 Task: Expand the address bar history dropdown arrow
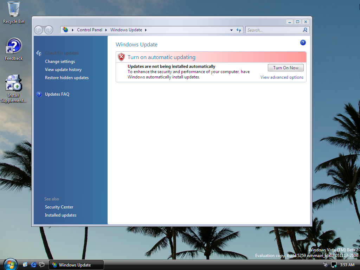click(x=231, y=30)
